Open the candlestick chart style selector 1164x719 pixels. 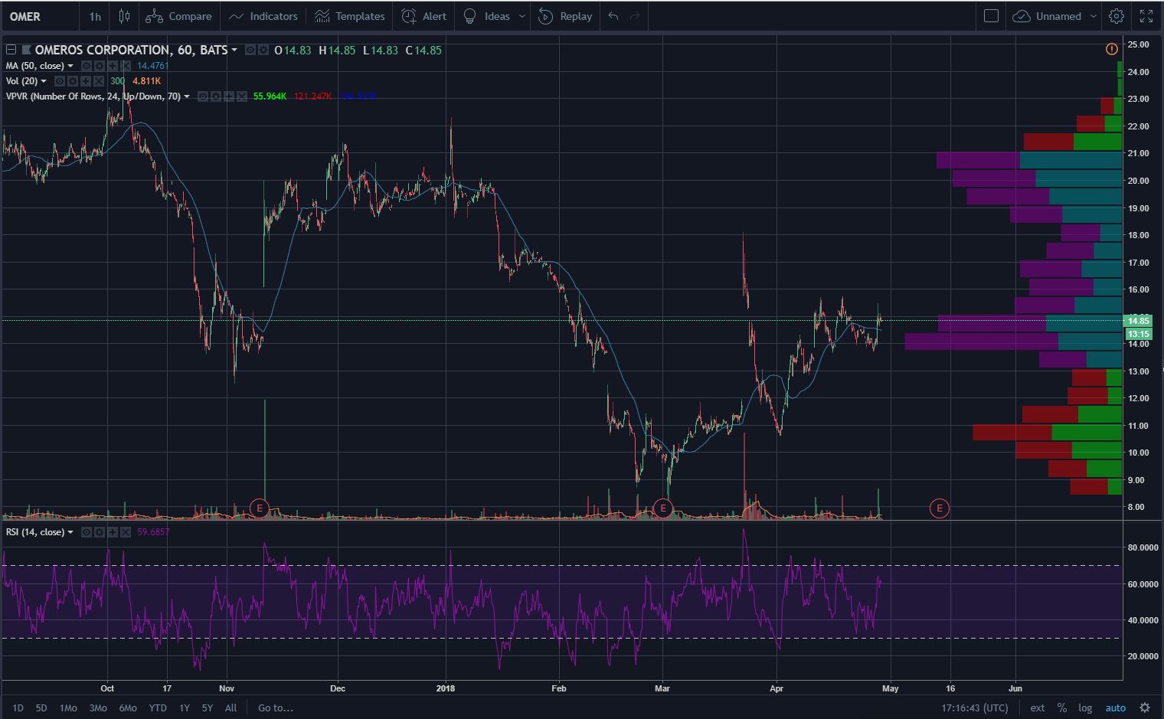(x=124, y=16)
